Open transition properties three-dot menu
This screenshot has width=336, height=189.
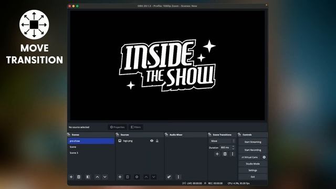(x=233, y=154)
